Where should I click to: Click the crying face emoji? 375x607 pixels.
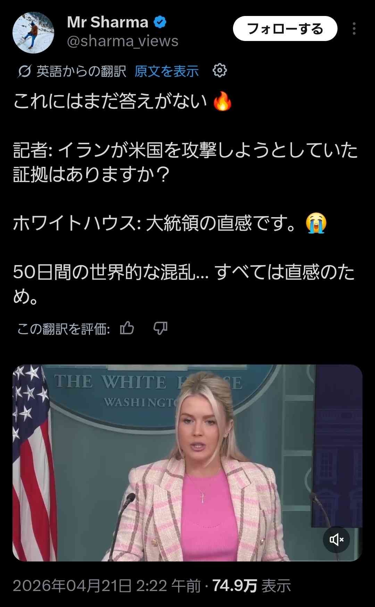click(x=316, y=223)
